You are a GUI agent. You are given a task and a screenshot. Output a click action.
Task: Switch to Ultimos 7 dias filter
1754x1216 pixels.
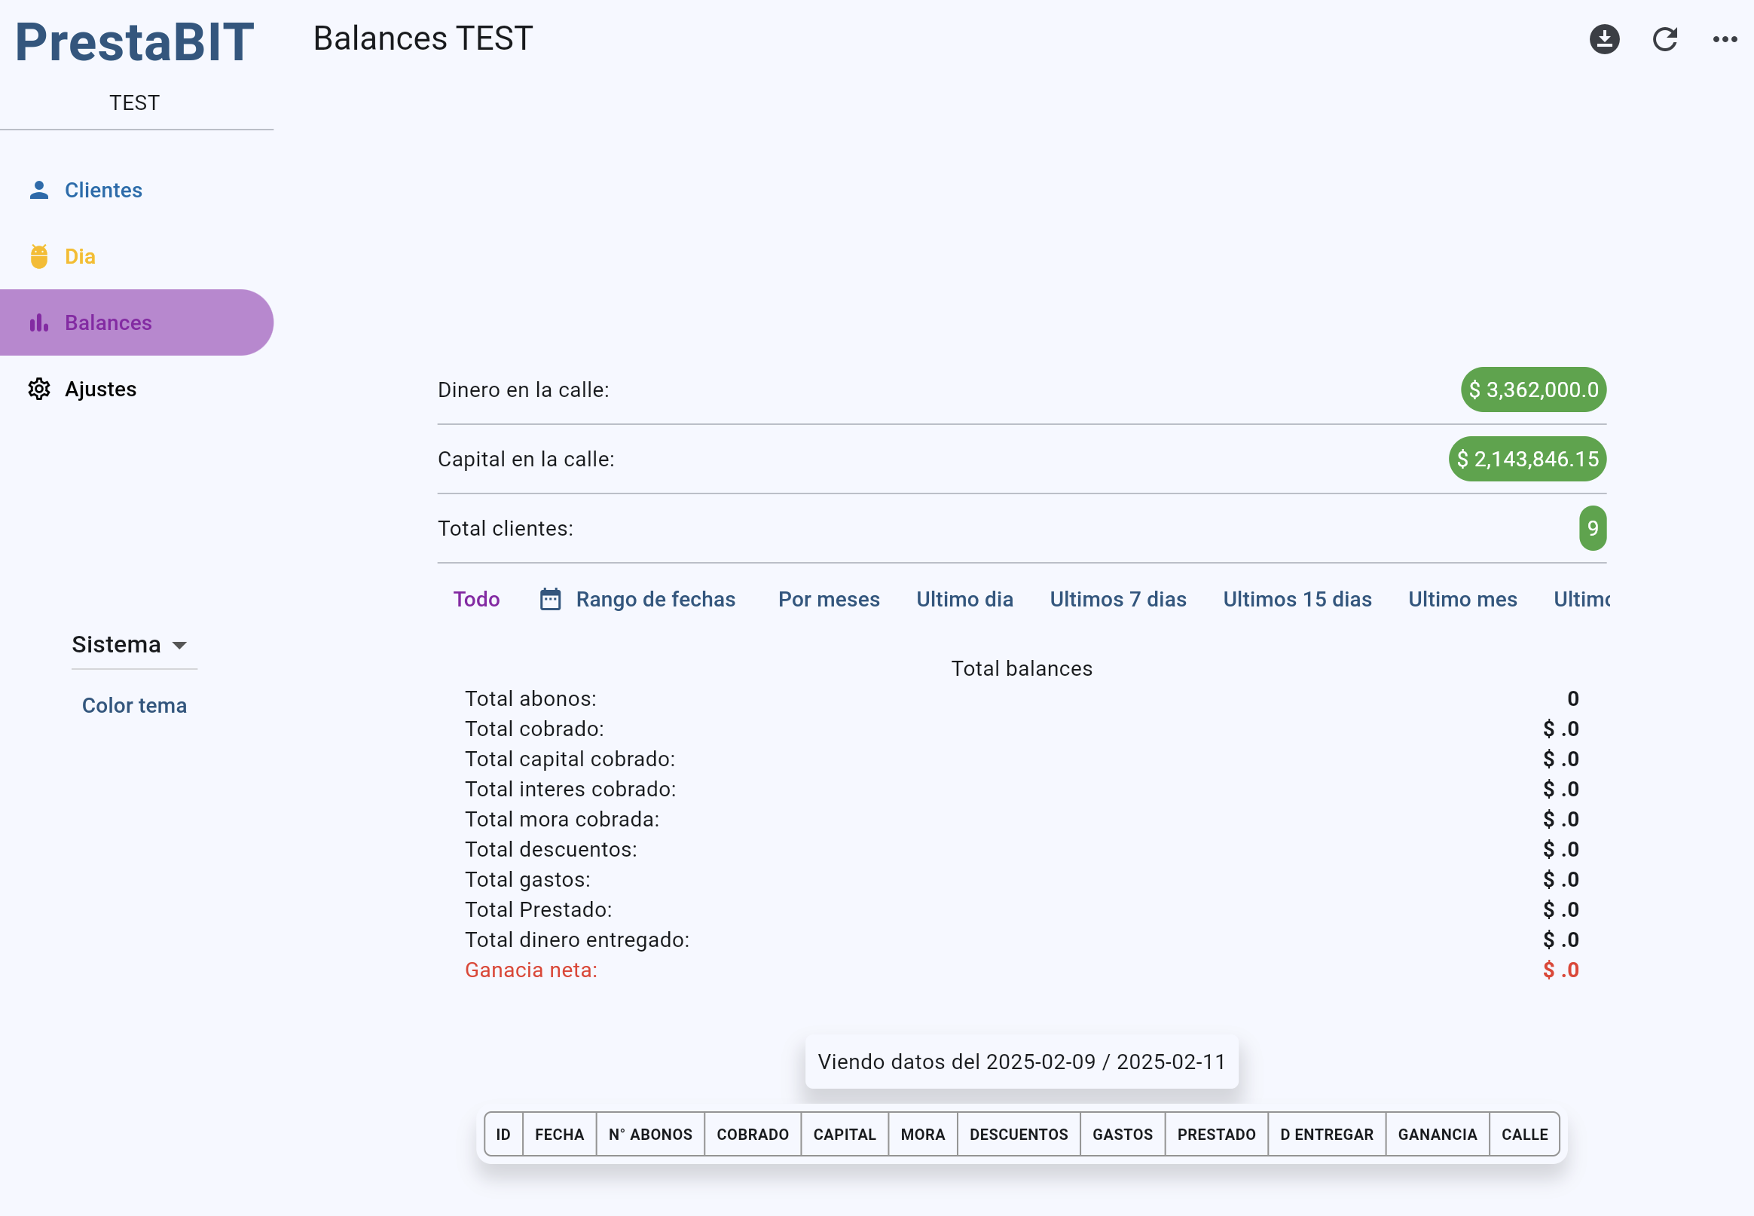pyautogui.click(x=1117, y=599)
